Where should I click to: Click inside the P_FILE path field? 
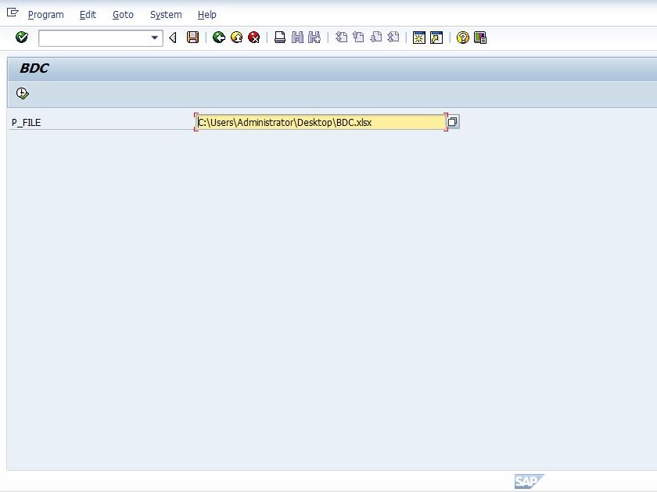point(321,122)
